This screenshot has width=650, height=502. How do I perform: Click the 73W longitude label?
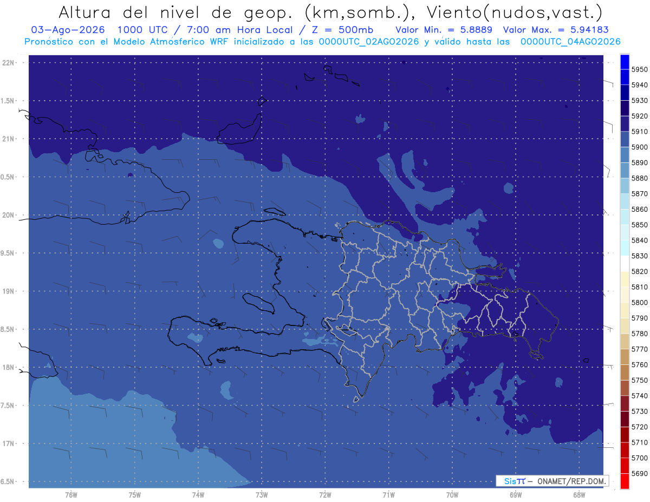(262, 494)
